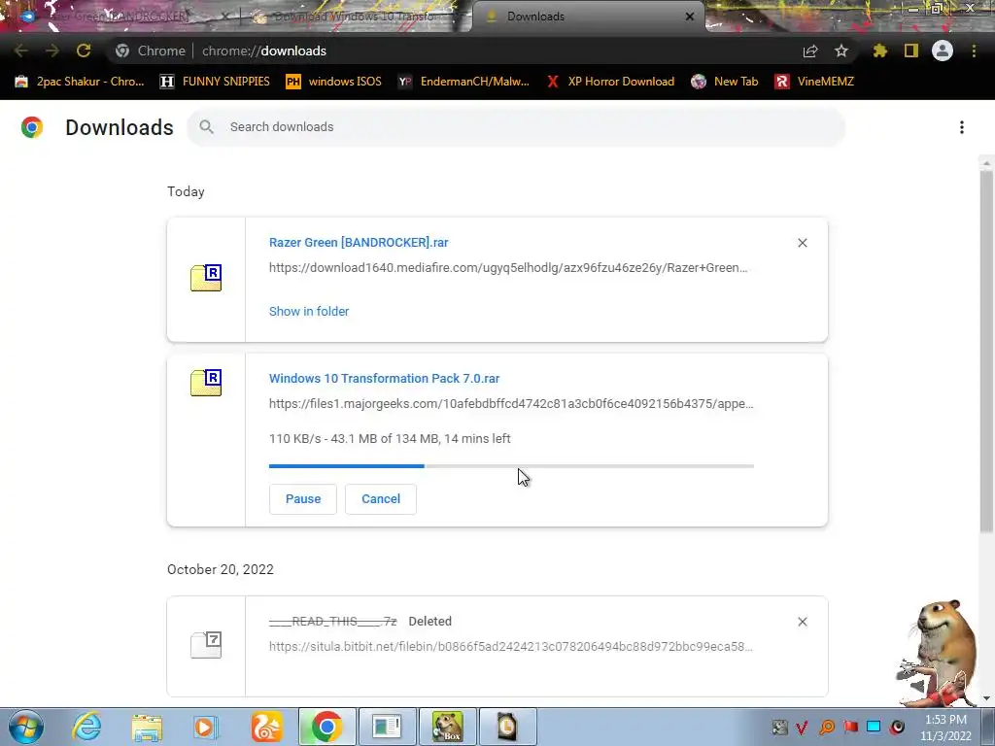
Task: Open the XP Horror Download bookmark
Action: pyautogui.click(x=610, y=82)
